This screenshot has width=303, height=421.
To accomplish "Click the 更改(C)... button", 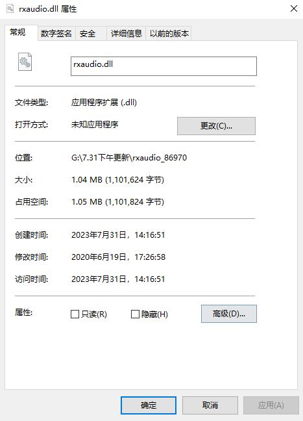I will pos(216,126).
